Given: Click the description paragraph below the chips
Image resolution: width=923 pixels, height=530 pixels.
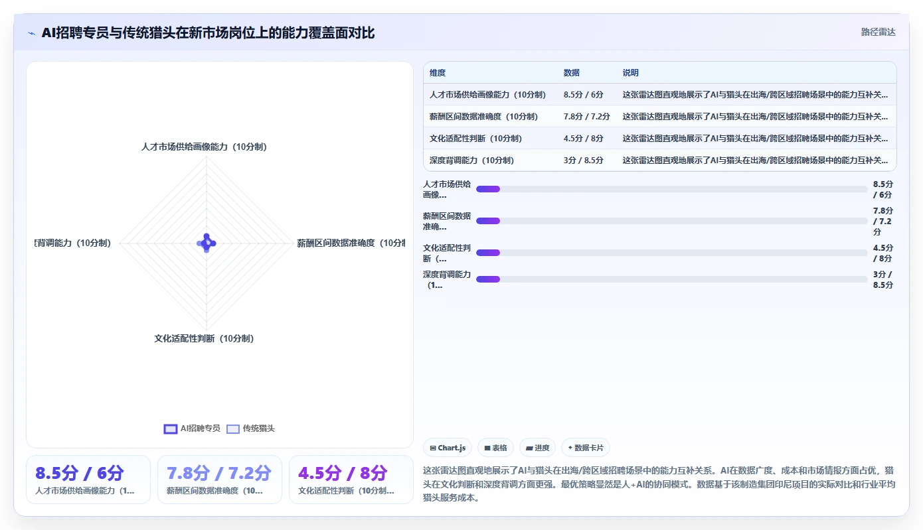Looking at the screenshot, I should pyautogui.click(x=659, y=484).
